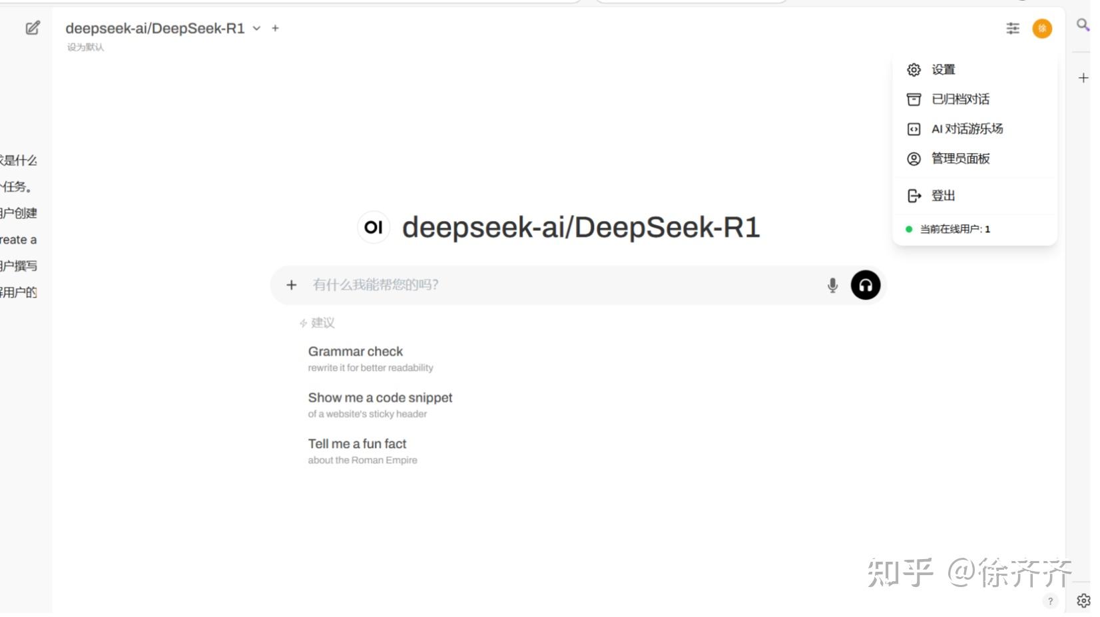Open chat controls via the sliders icon
The width and height of the screenshot is (1100, 617).
tap(1013, 29)
